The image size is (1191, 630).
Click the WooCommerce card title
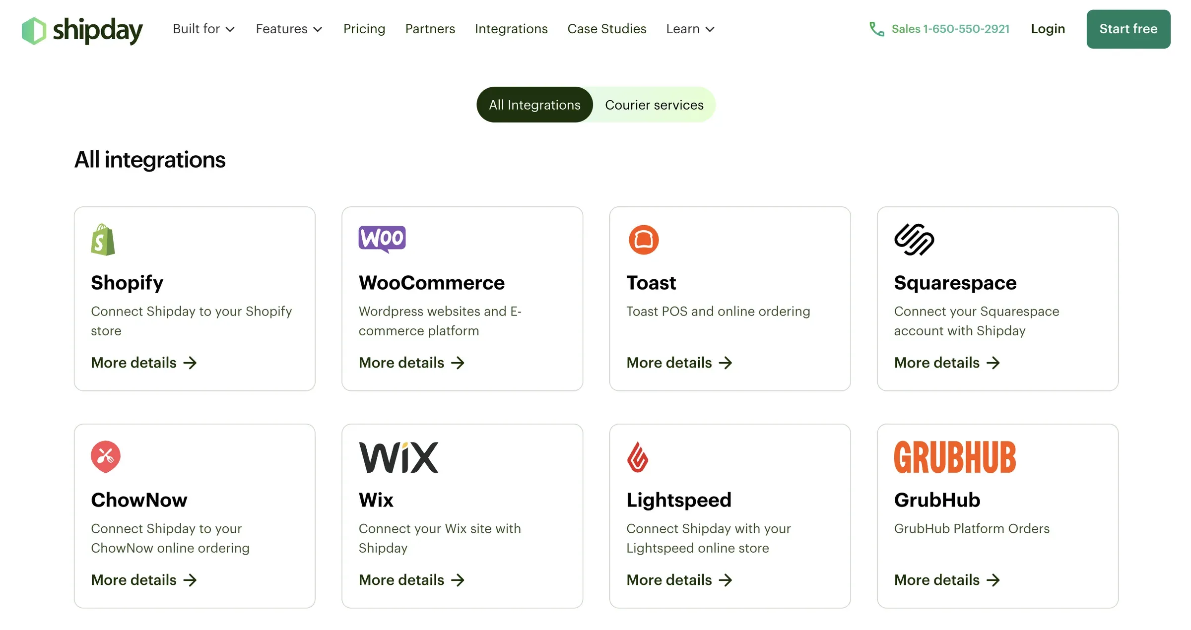[x=432, y=283]
